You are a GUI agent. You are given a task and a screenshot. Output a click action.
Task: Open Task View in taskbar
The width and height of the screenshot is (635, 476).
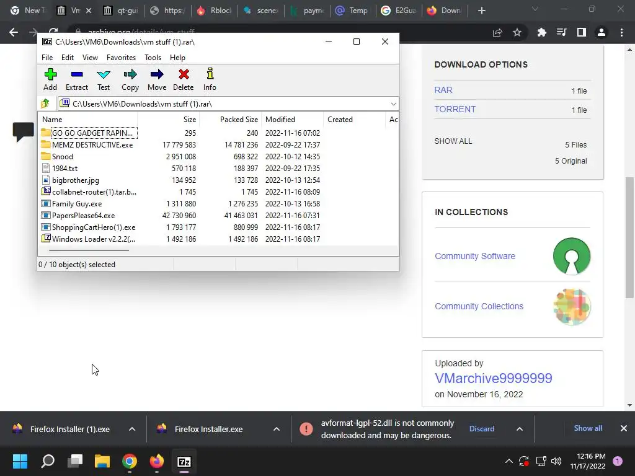(75, 461)
